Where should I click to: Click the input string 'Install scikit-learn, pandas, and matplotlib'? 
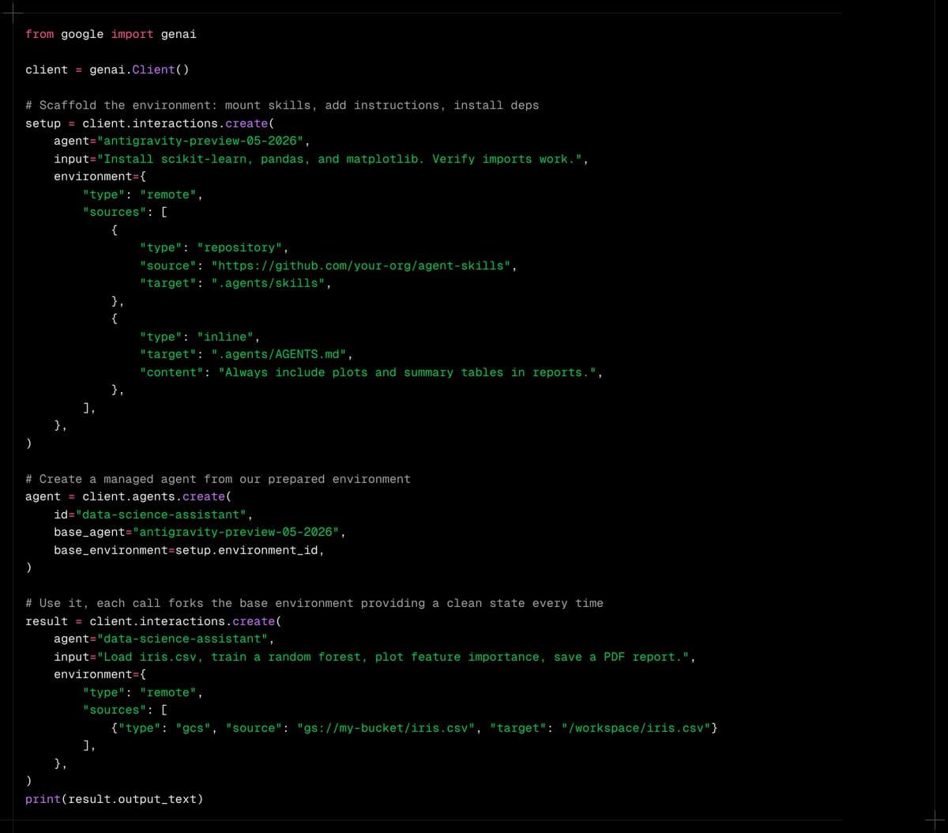click(340, 159)
